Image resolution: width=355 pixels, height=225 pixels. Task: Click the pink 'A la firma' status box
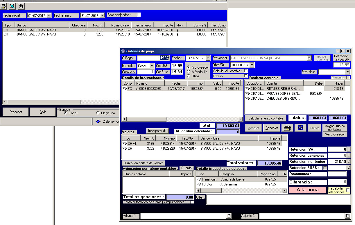[x=307, y=190]
